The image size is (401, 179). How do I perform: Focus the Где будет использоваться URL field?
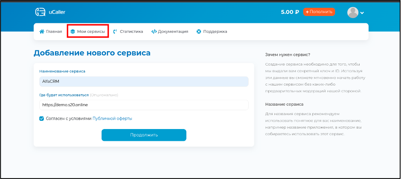144,105
